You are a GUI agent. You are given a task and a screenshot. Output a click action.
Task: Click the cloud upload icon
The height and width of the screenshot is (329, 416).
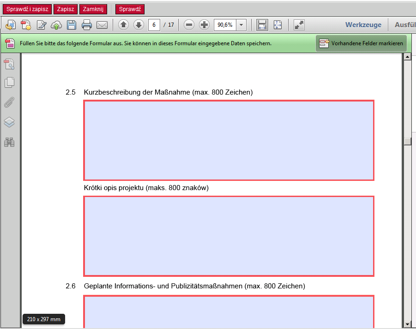coord(56,25)
